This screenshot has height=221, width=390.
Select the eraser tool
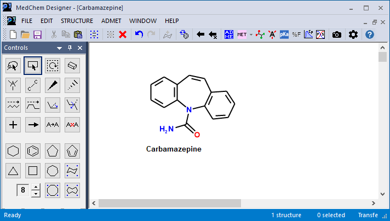pyautogui.click(x=72, y=66)
